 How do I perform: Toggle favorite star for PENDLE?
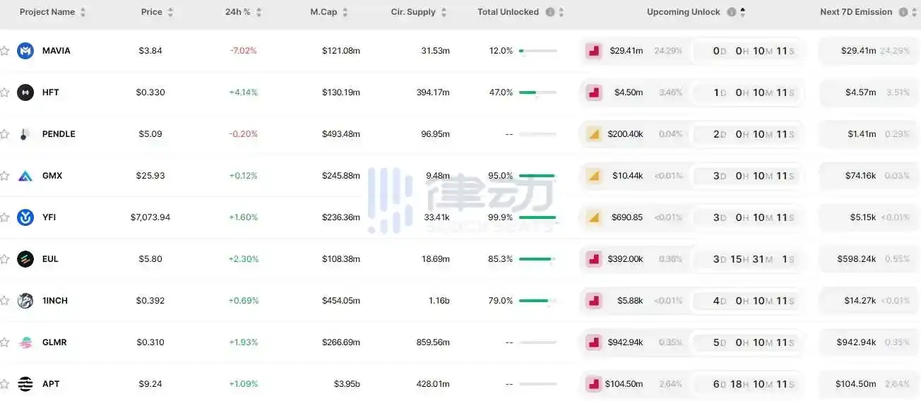[x=5, y=134]
